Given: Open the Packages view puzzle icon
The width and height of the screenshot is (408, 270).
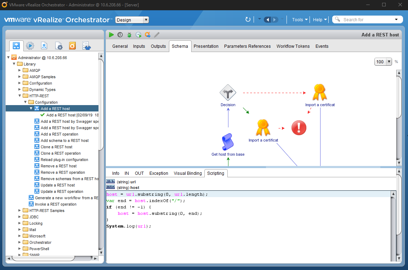Looking at the screenshot, I should point(86,46).
